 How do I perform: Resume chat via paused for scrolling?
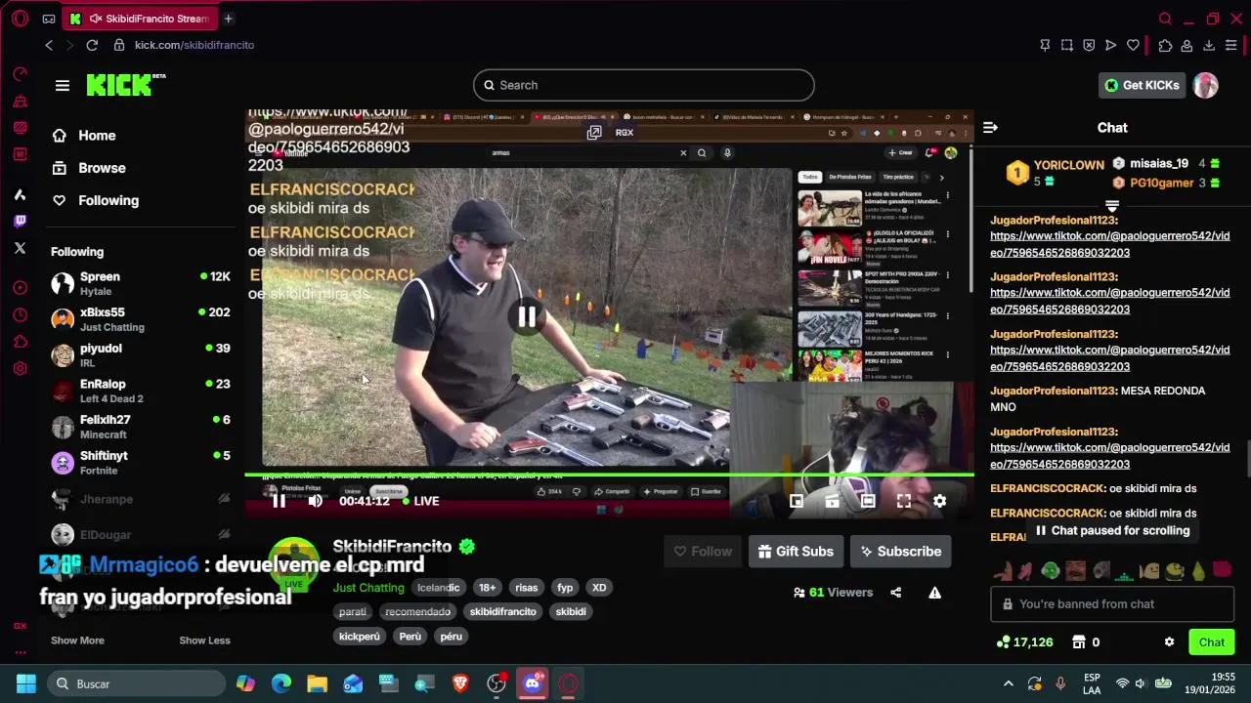[1111, 530]
